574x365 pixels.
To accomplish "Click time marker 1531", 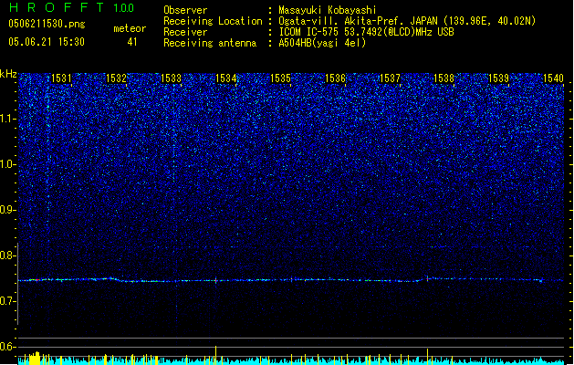I will 61,78.
